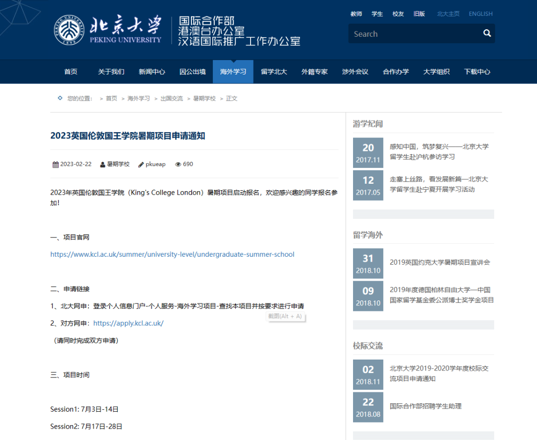
Task: Click the person icon beside 暑期学校
Action: click(102, 164)
